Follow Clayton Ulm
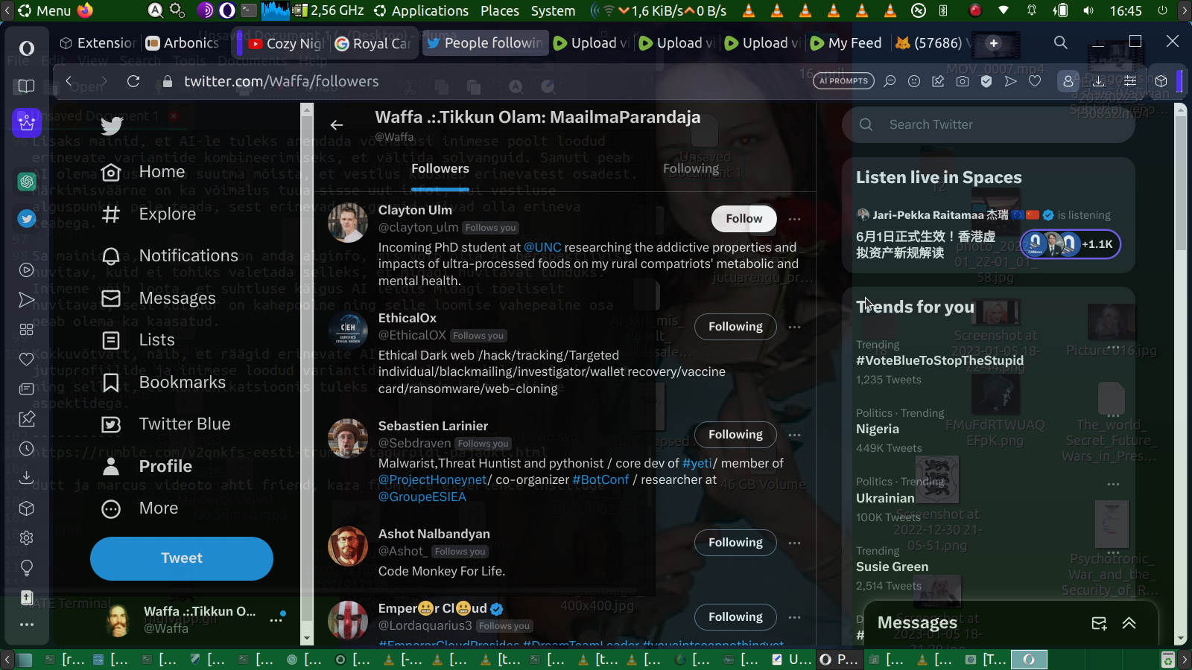Viewport: 1192px width, 670px height. tap(744, 219)
